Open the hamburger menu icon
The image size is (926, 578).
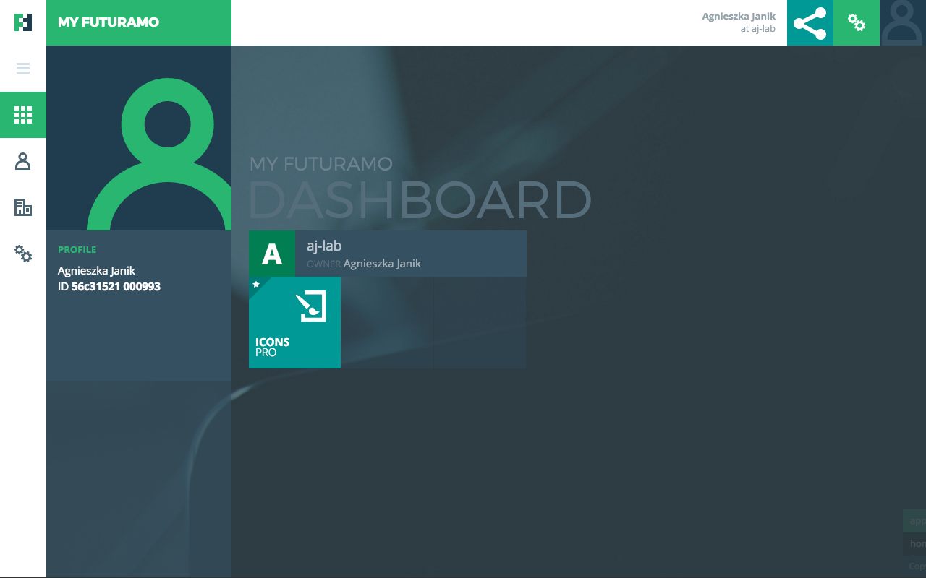tap(23, 69)
